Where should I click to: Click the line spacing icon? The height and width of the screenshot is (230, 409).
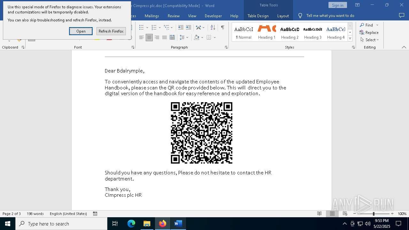pos(182,37)
